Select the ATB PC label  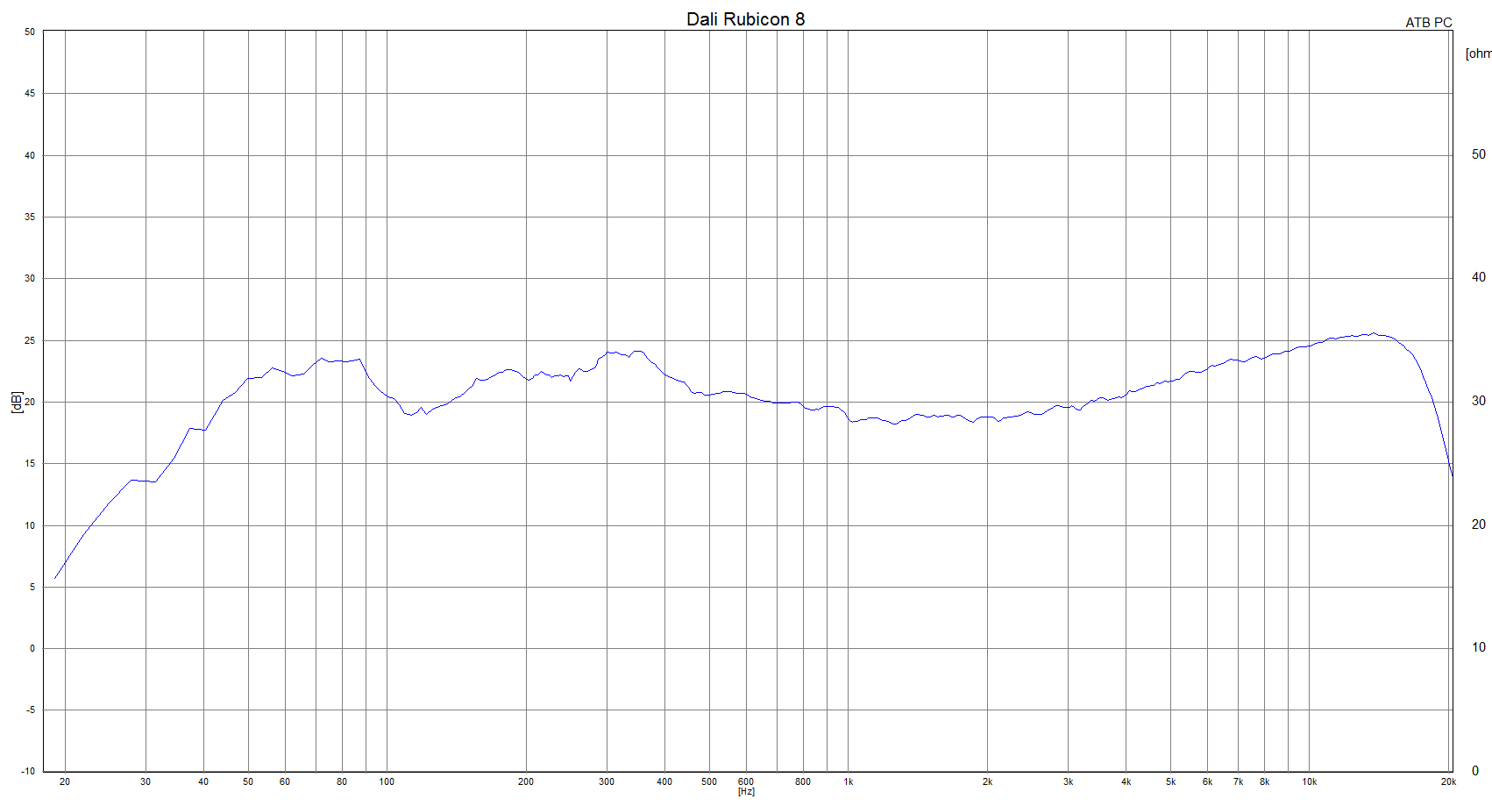[1429, 23]
